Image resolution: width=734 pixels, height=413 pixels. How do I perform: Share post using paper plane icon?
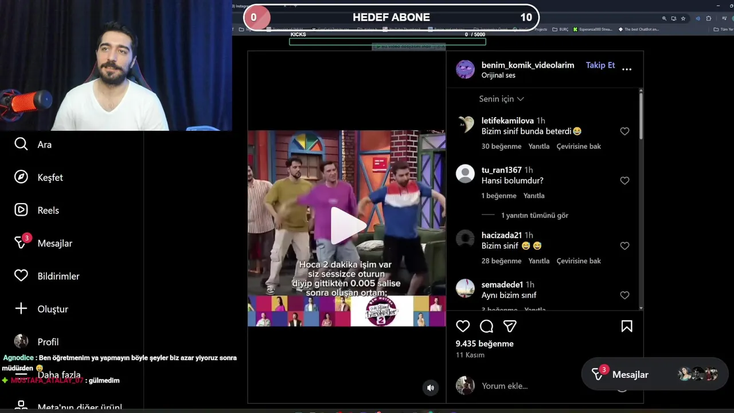(510, 326)
